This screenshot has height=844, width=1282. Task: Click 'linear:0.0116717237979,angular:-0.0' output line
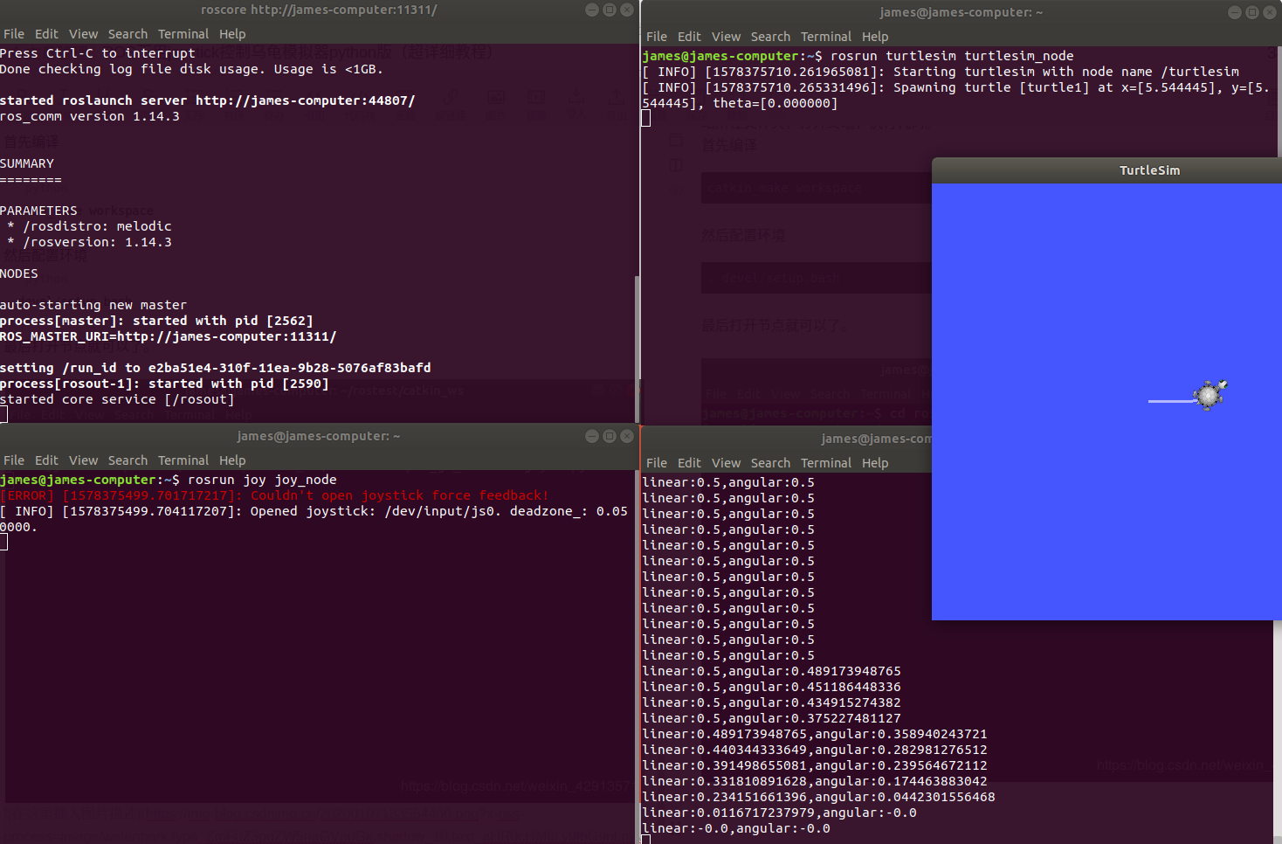(779, 813)
